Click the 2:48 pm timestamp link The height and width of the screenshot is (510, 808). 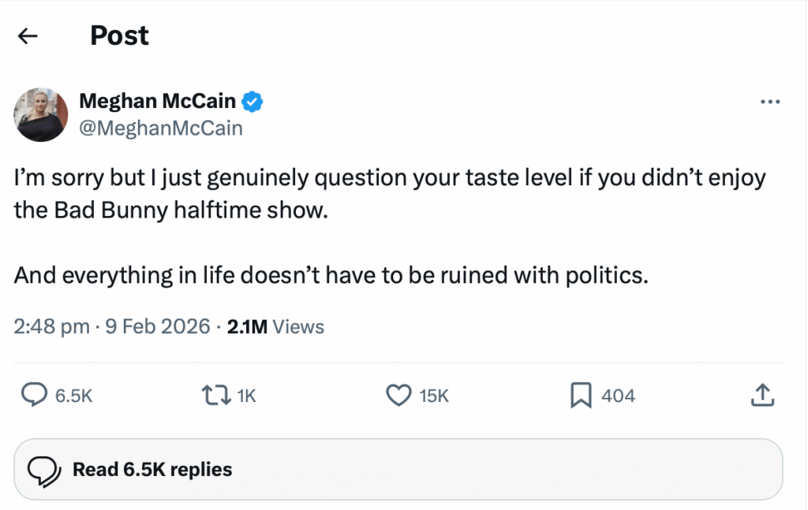coord(52,326)
